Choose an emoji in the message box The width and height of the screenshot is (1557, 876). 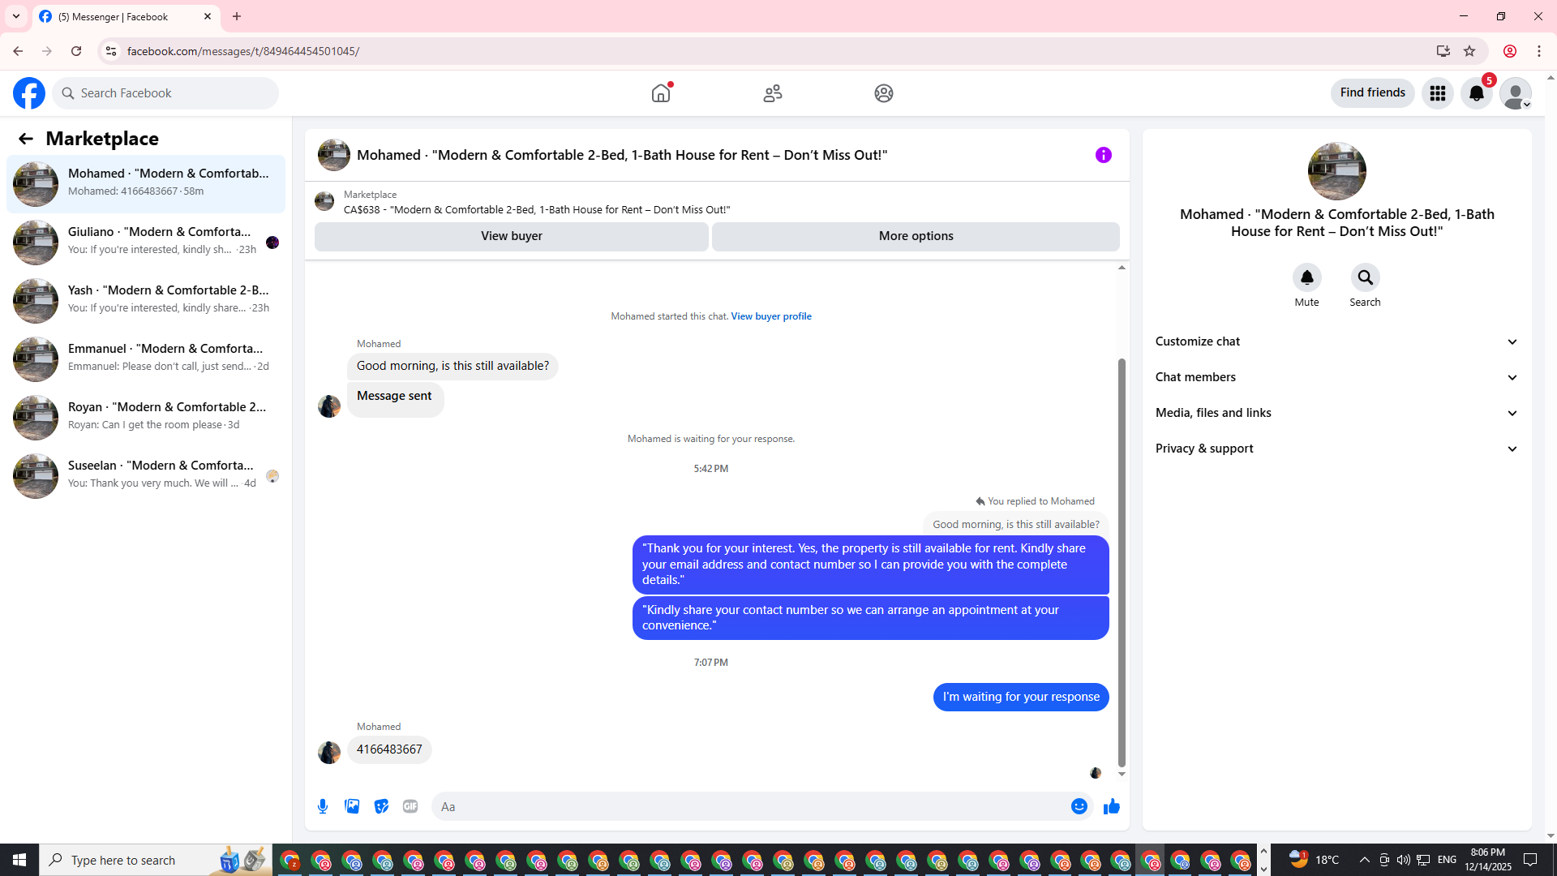pos(1079,806)
